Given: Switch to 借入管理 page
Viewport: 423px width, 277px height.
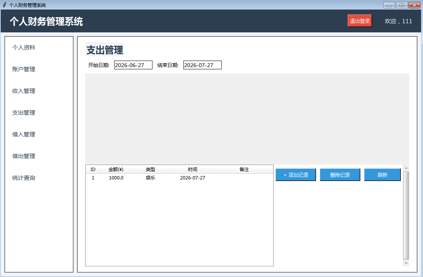Looking at the screenshot, I should click(x=24, y=134).
